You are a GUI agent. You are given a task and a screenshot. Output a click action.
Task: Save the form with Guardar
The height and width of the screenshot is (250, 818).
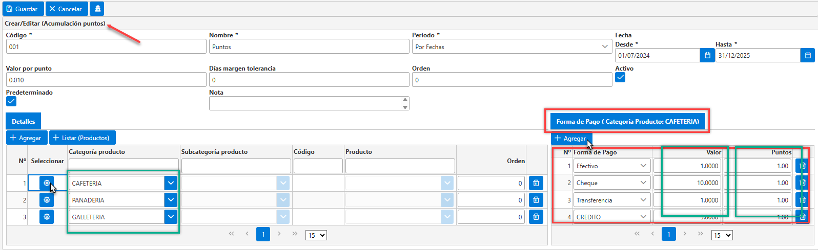[x=23, y=9]
